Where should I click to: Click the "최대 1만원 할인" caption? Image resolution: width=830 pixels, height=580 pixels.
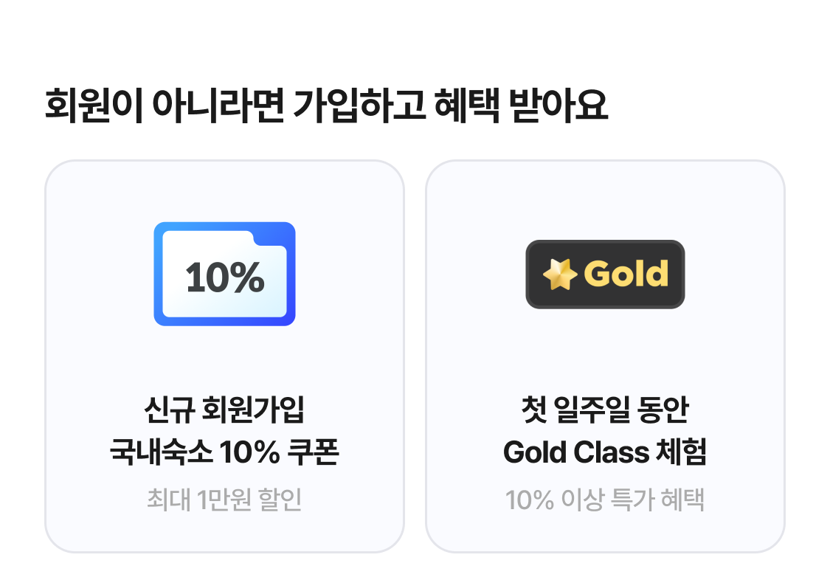[224, 500]
